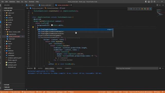Click Sign in to Bitbucket status item
165x93 pixels.
(x=28, y=92)
